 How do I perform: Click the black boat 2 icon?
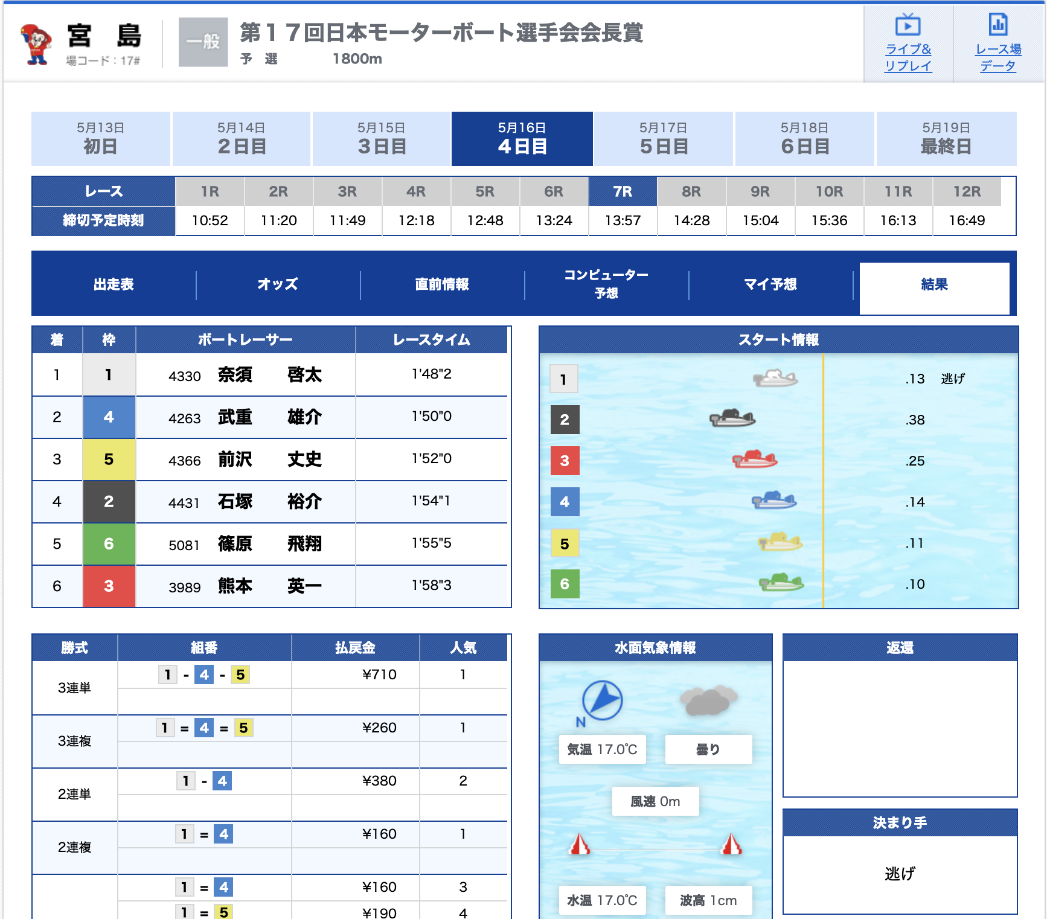(x=732, y=418)
